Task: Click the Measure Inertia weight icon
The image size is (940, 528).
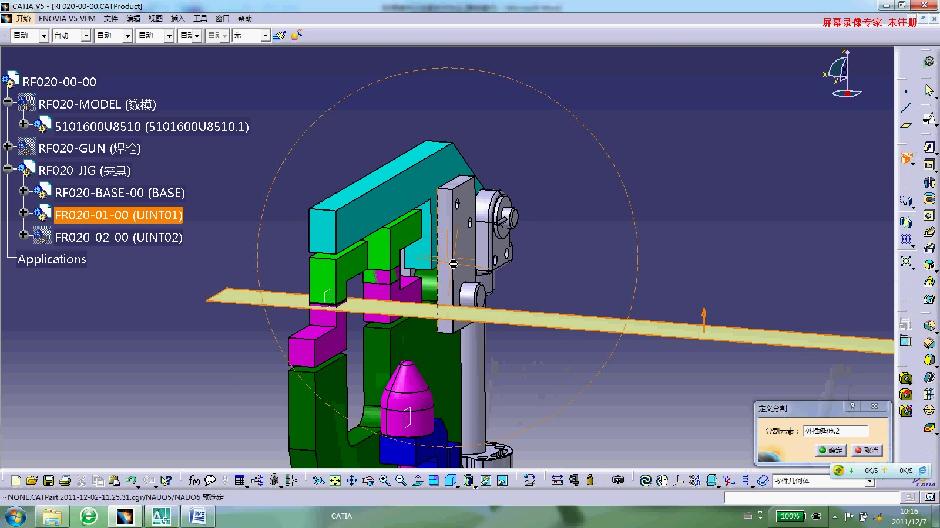Action: [x=590, y=480]
